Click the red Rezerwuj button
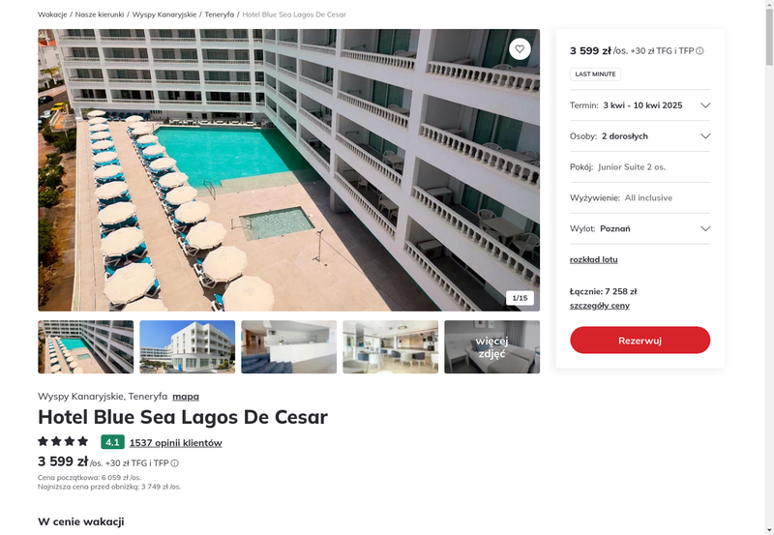Screen dimensions: 774x535 tap(640, 340)
